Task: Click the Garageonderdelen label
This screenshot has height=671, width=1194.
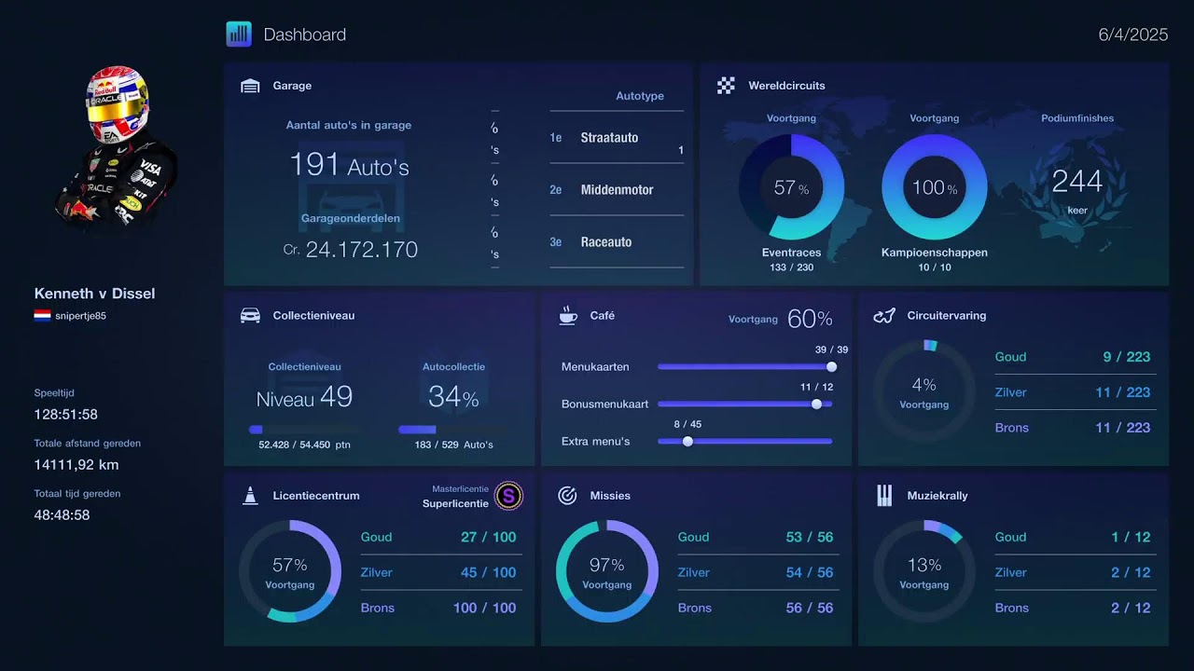Action: click(x=351, y=219)
